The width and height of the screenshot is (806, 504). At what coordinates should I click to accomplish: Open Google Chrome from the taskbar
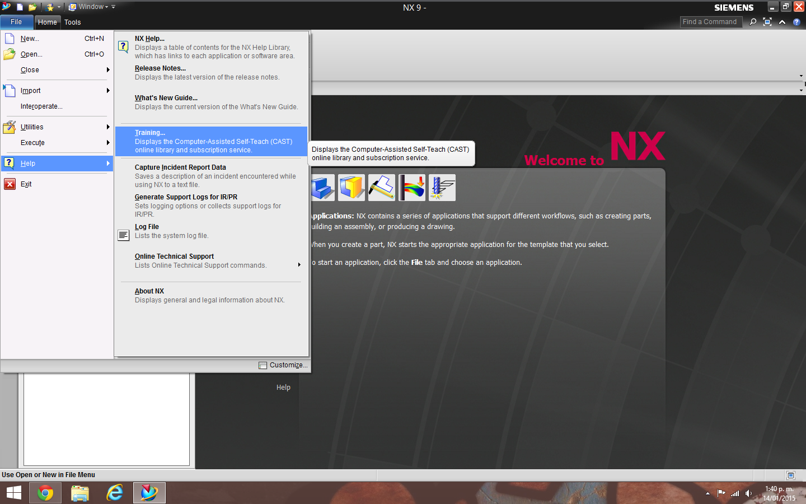(45, 493)
